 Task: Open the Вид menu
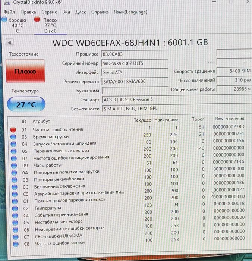tap(66, 12)
